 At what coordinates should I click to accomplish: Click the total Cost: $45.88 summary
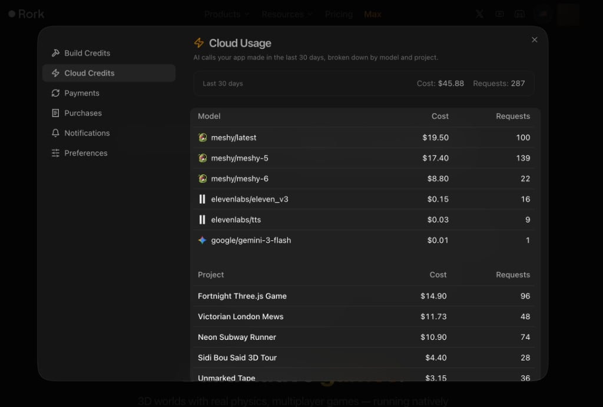tap(440, 84)
